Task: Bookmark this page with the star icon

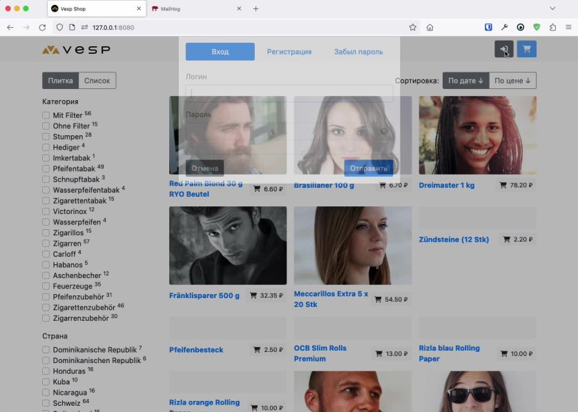Action: [x=412, y=28]
